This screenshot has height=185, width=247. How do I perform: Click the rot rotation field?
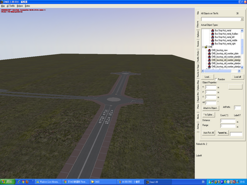click(x=211, y=103)
